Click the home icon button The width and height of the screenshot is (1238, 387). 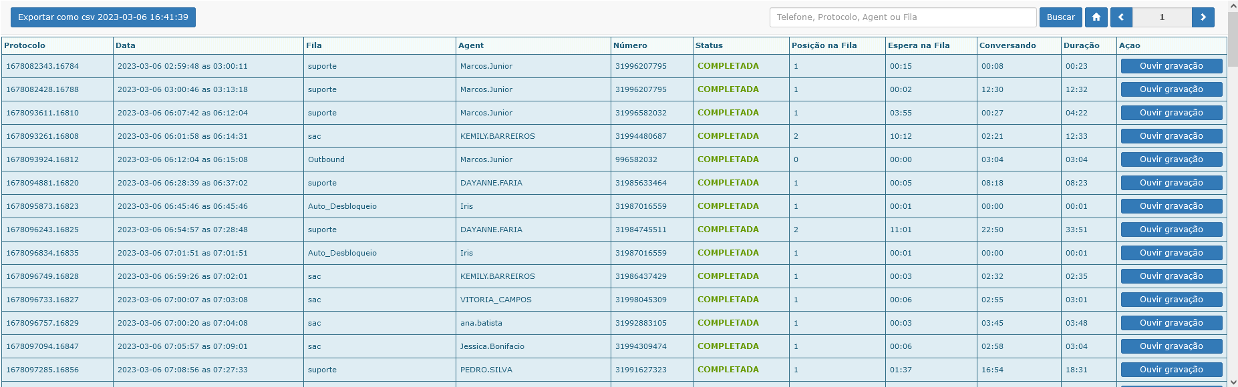(x=1096, y=17)
